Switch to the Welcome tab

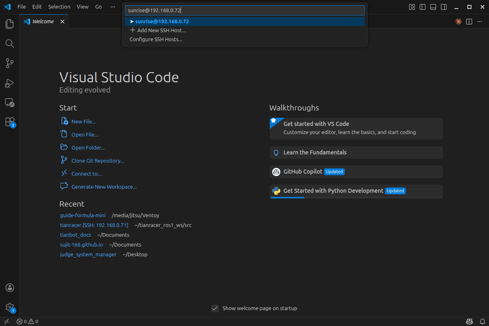tap(43, 22)
